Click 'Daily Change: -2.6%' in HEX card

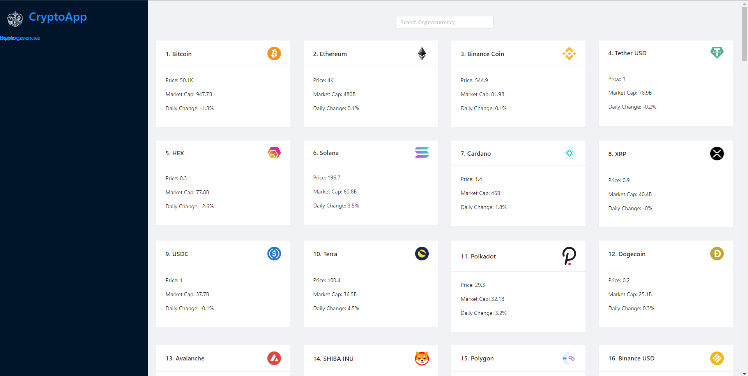point(189,206)
